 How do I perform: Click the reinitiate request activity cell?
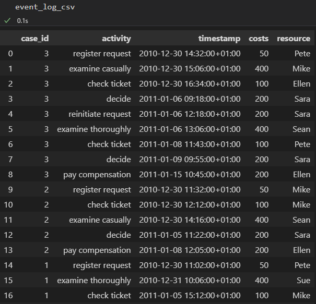pyautogui.click(x=100, y=114)
